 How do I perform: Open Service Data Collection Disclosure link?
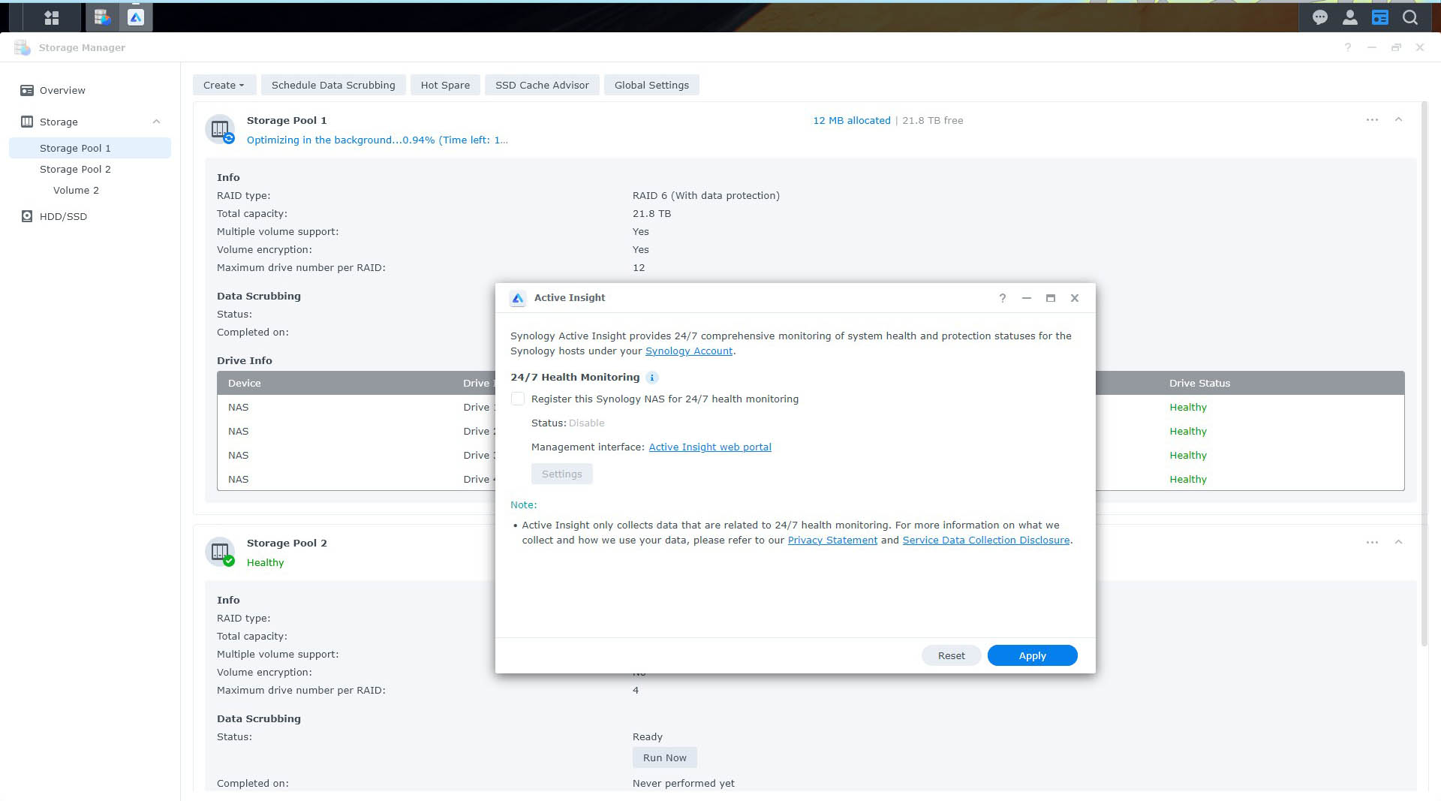[985, 540]
